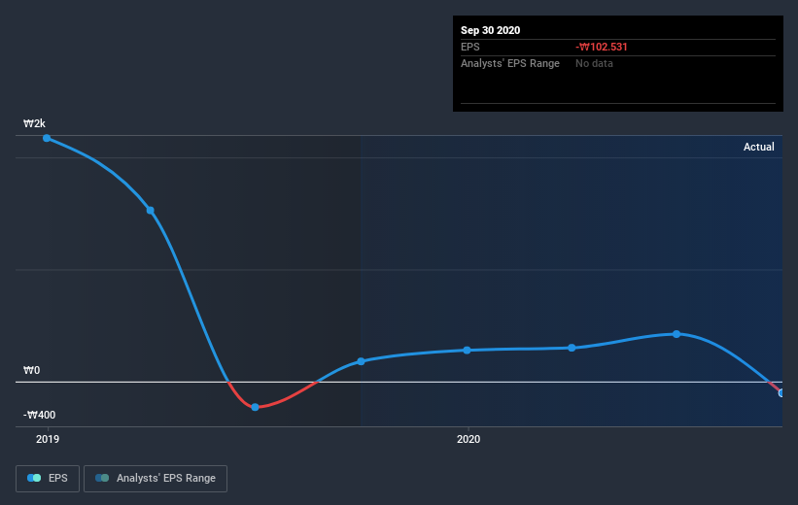
Task: Select the EPS data point left of the peak
Action: coord(572,348)
